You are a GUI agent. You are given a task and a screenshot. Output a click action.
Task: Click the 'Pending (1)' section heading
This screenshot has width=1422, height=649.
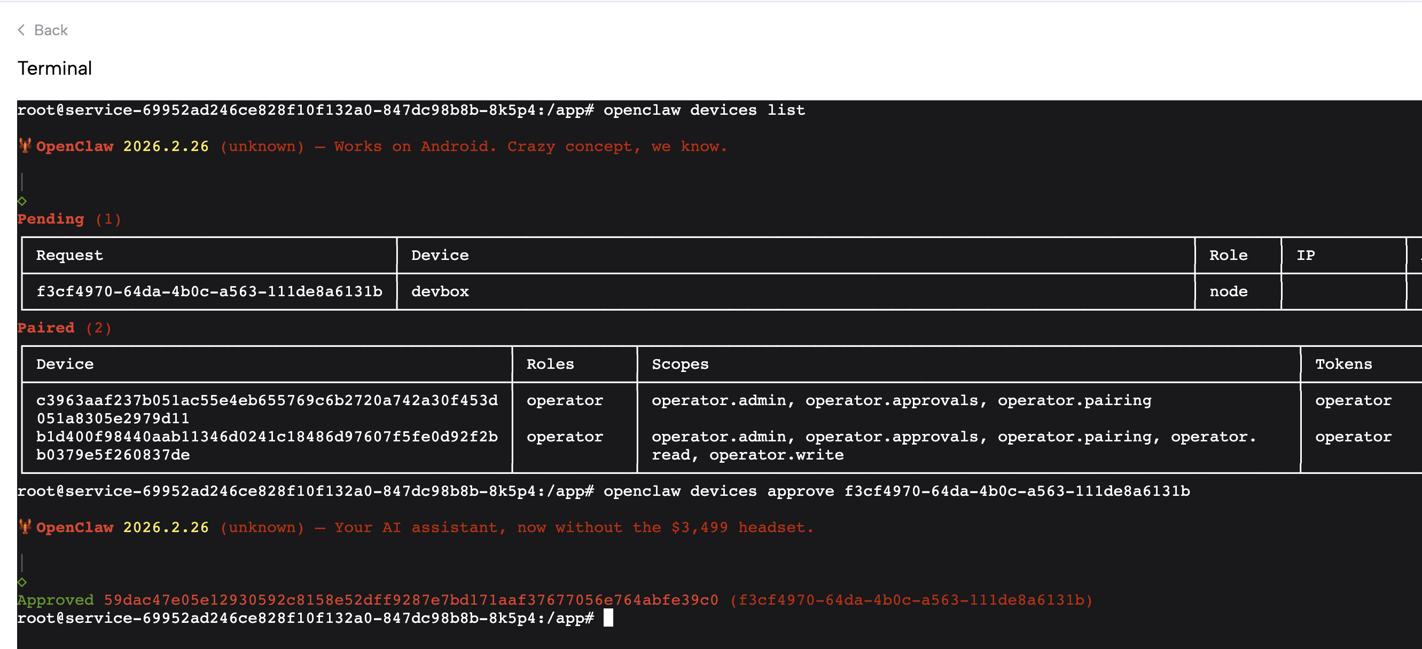[x=69, y=219]
